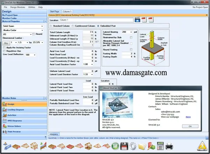210x154 pixels.
Task: Check Allowable Lateral Soil Bearing Pressure Doubled
Action: coord(131,43)
